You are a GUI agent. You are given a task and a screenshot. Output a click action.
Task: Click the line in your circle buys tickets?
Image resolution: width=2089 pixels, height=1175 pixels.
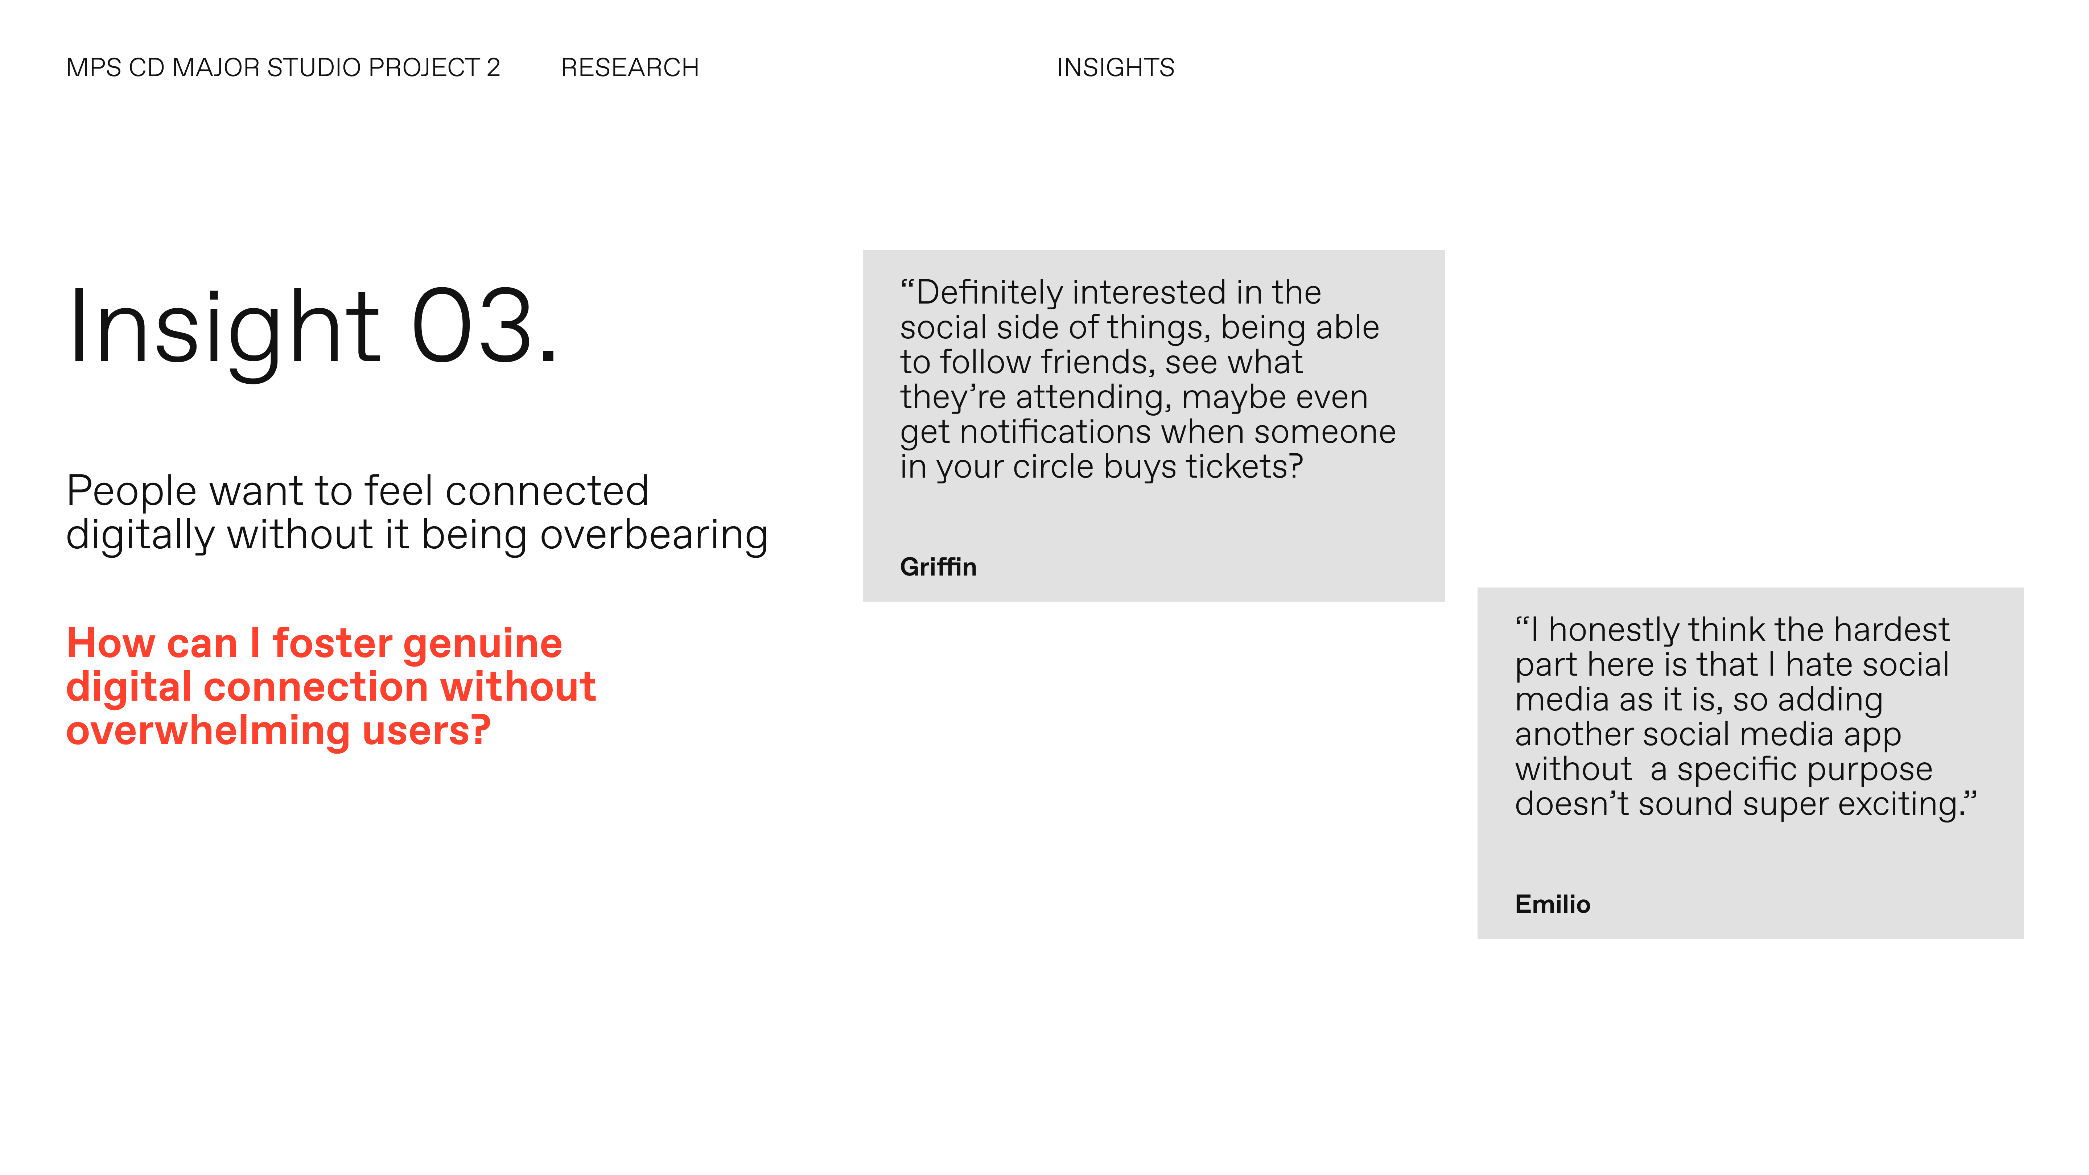1101,467
